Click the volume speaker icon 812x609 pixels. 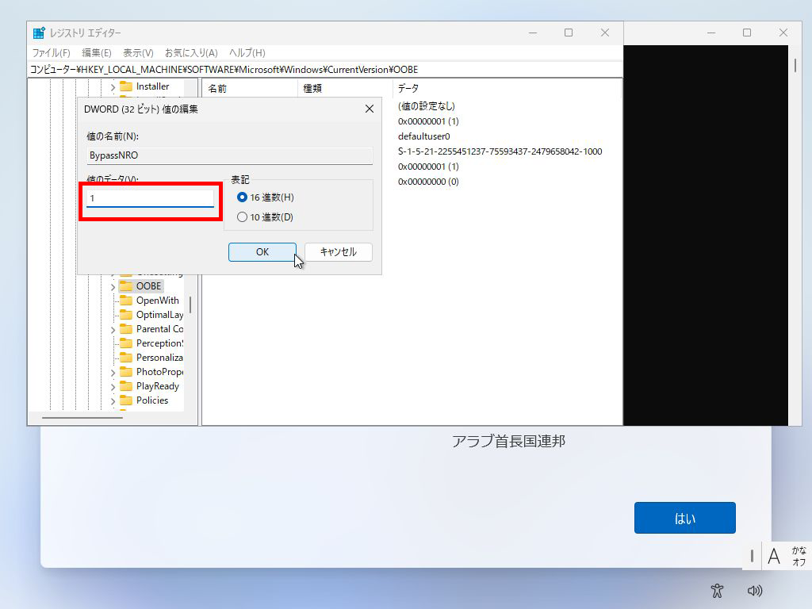tap(755, 590)
